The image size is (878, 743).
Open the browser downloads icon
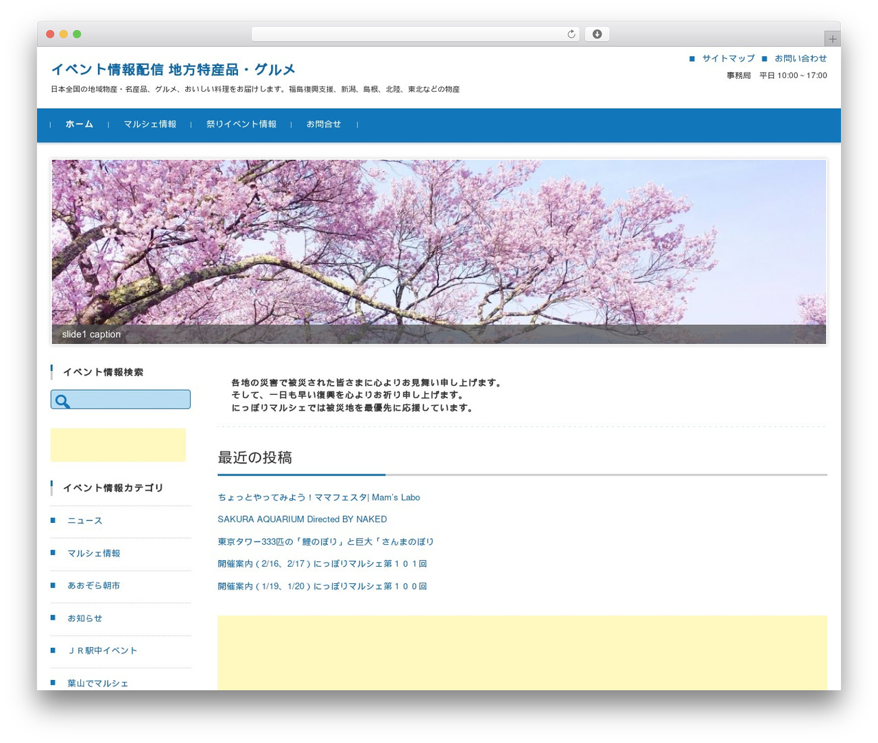[597, 34]
